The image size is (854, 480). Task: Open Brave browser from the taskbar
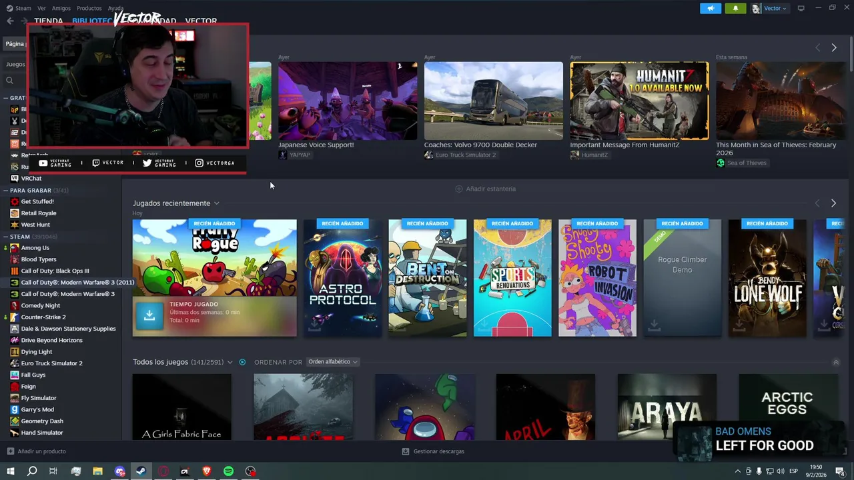coord(207,471)
